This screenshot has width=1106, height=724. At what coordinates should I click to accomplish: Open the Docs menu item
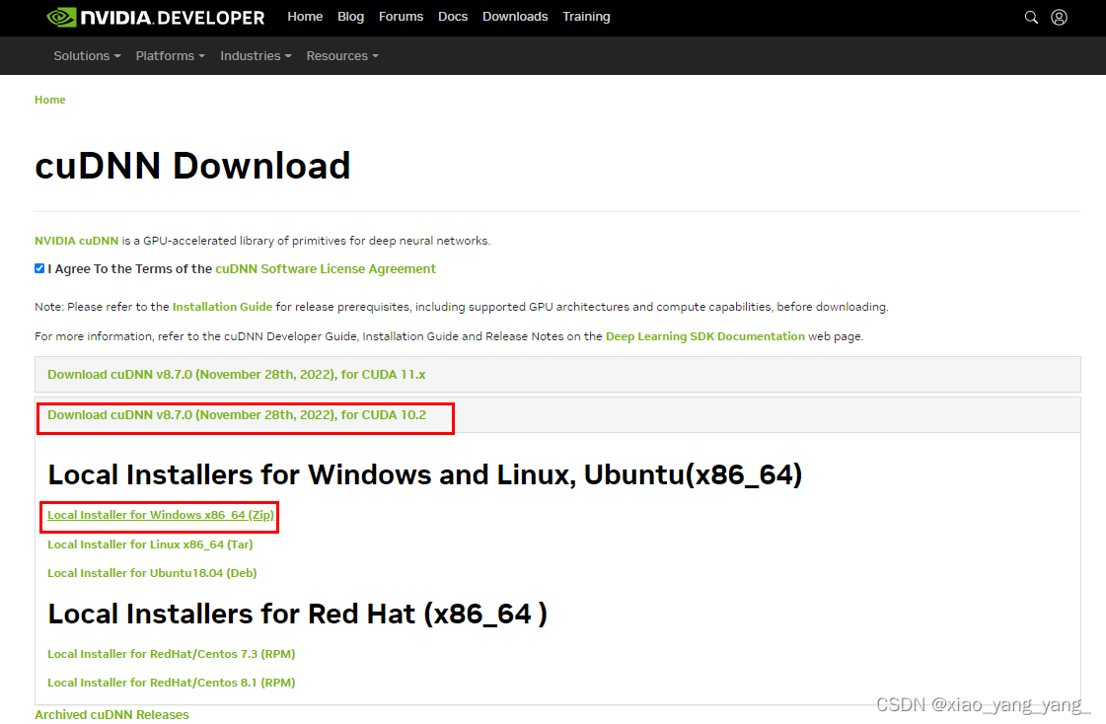tap(453, 16)
